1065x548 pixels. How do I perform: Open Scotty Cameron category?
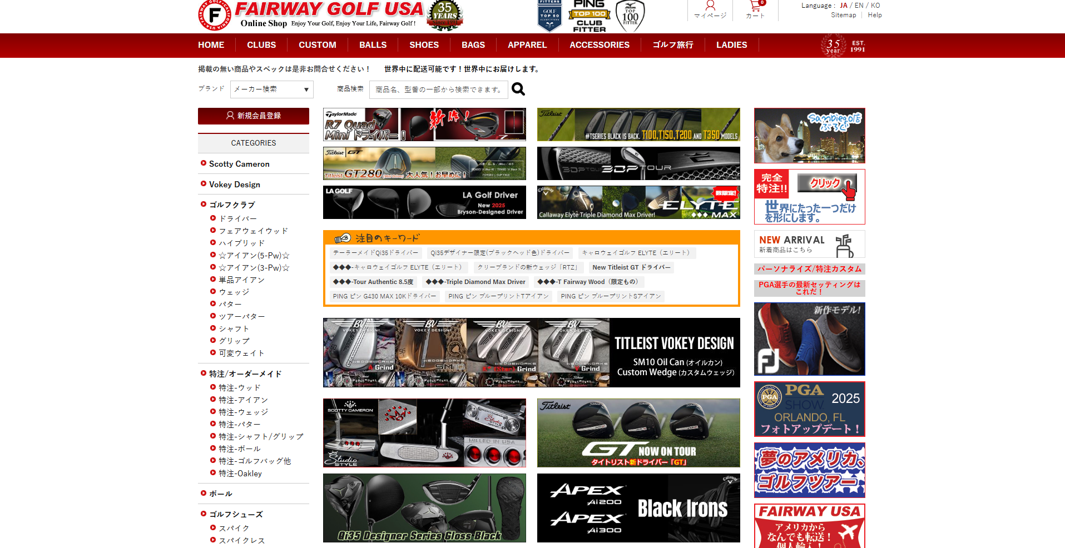point(239,164)
